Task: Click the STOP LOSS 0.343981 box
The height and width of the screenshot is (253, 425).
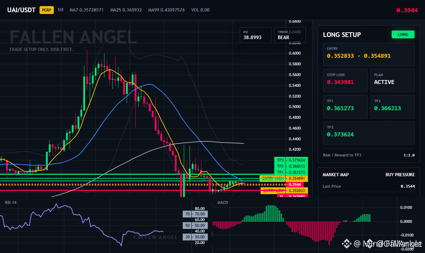Action: [345, 80]
